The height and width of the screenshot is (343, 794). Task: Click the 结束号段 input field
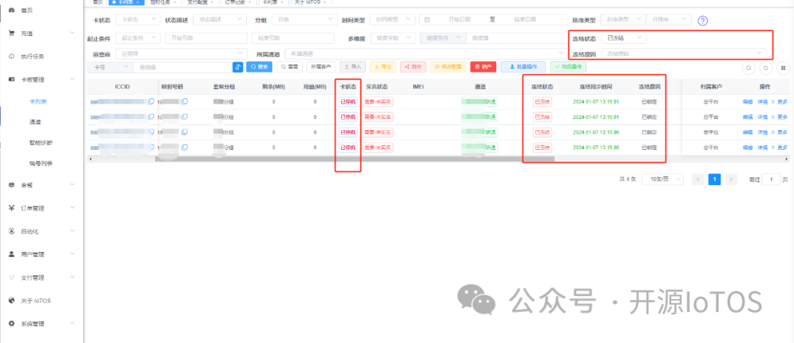pos(293,38)
